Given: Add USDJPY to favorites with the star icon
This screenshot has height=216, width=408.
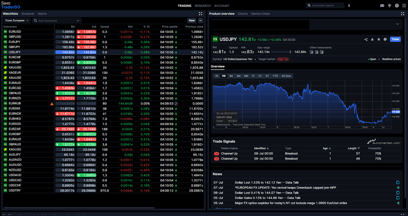Looking at the screenshot, I should 379,39.
